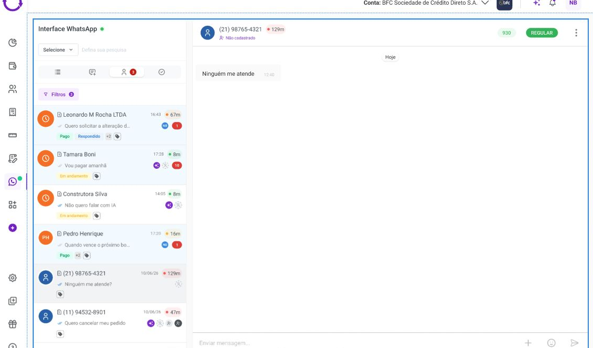Open the receipt invoices icon in sidebar
Screen dimensions: 593x348
(13, 112)
